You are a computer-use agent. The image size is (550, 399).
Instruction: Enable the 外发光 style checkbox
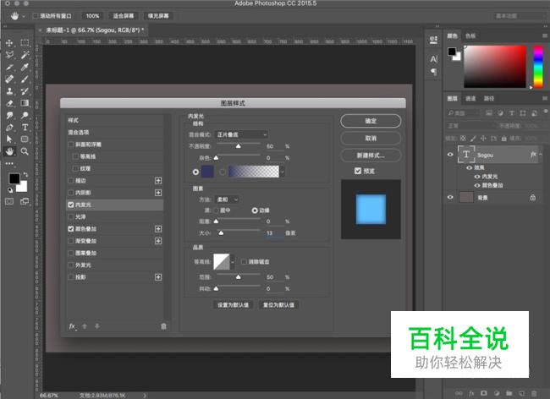[x=71, y=265]
